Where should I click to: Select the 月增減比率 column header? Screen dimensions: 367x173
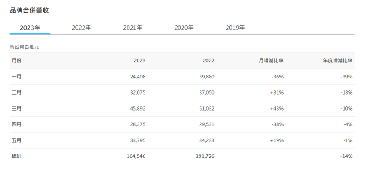coord(271,61)
